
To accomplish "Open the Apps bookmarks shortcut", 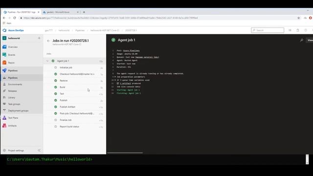I will point(7,23).
